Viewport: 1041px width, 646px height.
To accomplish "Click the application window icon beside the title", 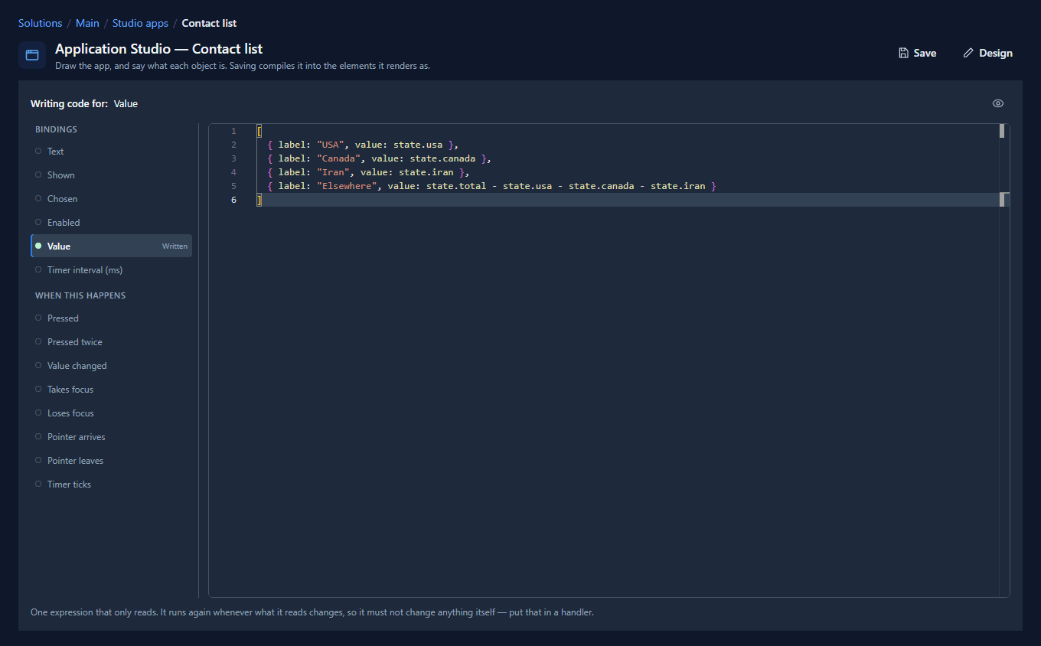I will [x=32, y=55].
